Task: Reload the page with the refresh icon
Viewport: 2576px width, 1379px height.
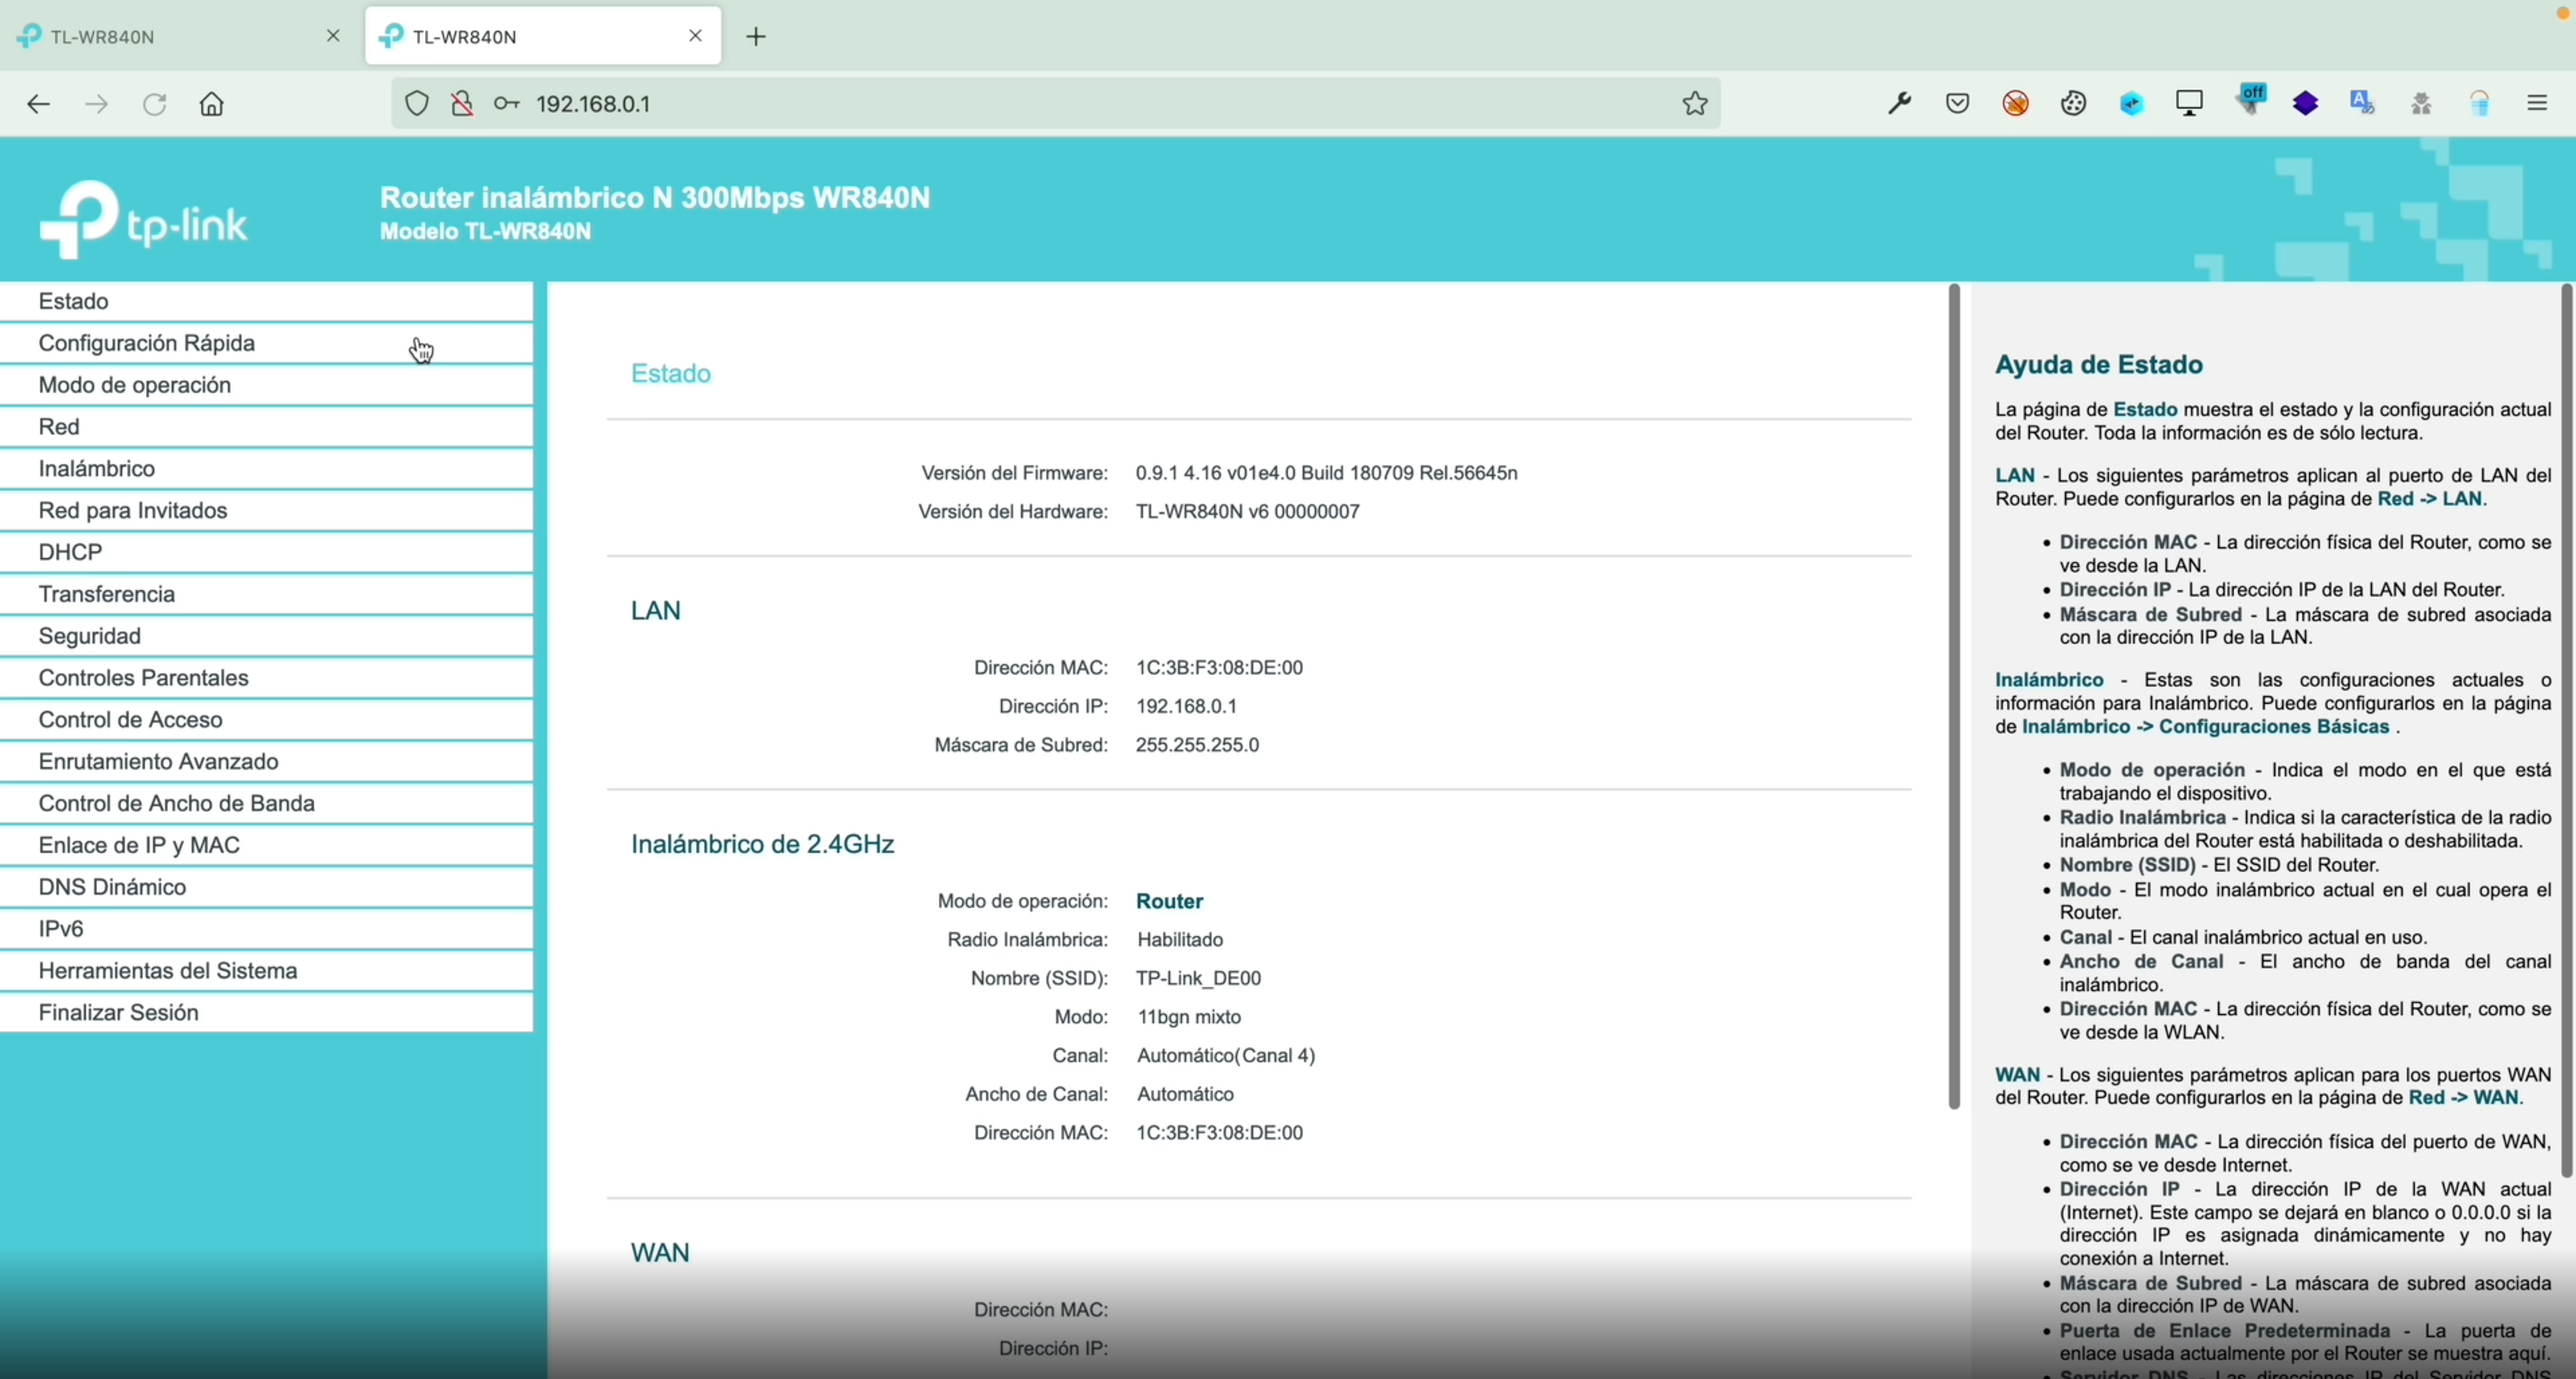Action: (x=154, y=104)
